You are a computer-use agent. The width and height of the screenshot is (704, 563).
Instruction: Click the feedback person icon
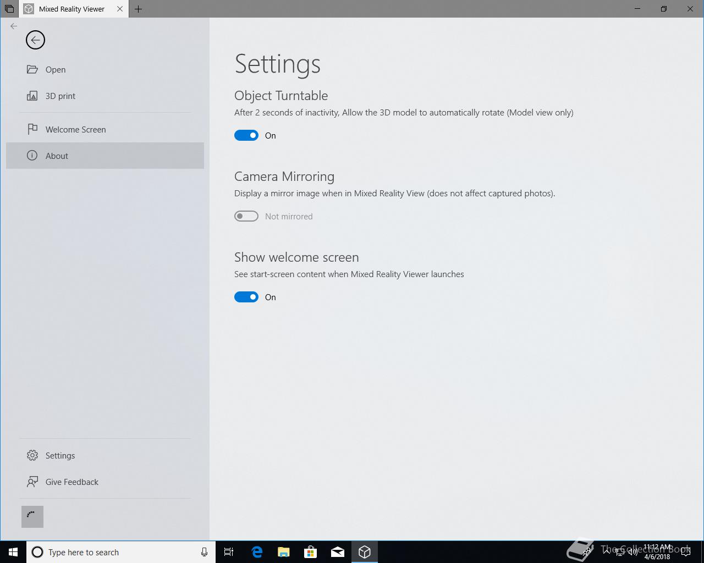tap(32, 482)
